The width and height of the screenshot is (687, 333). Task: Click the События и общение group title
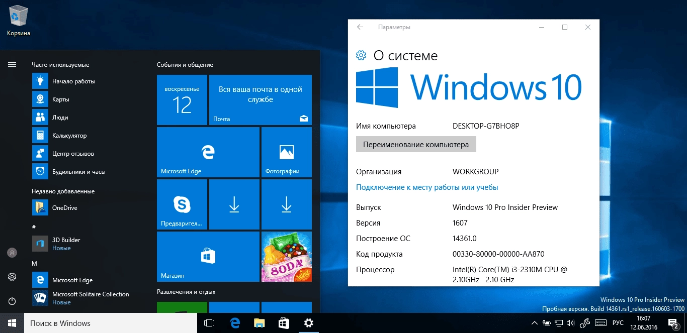pos(185,65)
